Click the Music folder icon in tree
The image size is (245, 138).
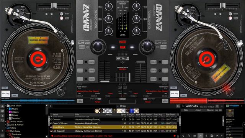tap(10, 109)
